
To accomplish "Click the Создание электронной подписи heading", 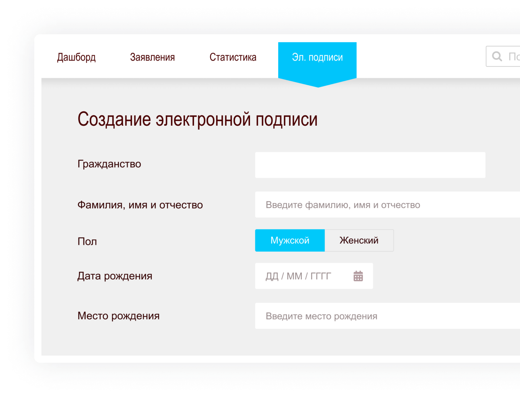I will (197, 119).
